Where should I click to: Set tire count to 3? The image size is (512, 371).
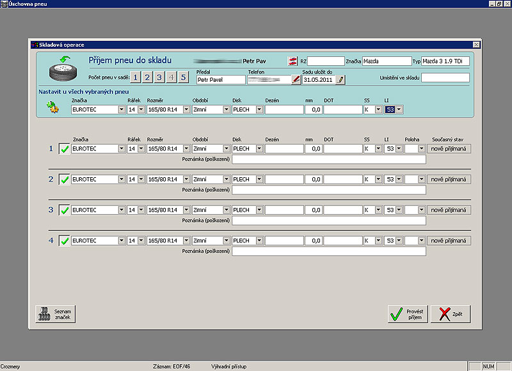159,77
